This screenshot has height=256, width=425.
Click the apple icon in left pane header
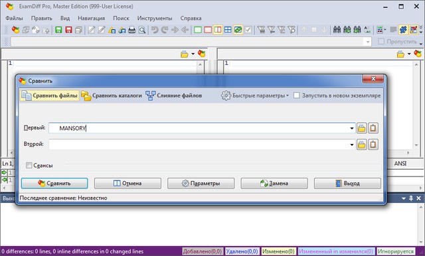[x=201, y=54]
